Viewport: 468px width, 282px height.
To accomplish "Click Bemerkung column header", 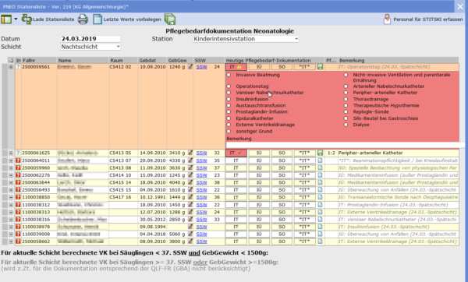I will pos(399,60).
